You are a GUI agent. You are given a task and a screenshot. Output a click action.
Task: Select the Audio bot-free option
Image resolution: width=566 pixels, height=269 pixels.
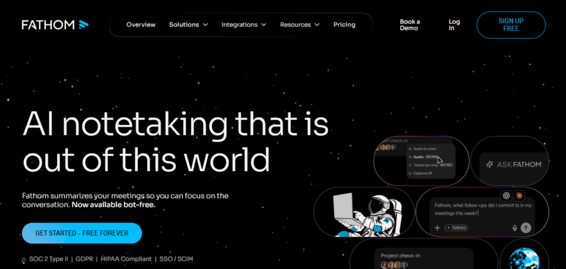click(423, 157)
